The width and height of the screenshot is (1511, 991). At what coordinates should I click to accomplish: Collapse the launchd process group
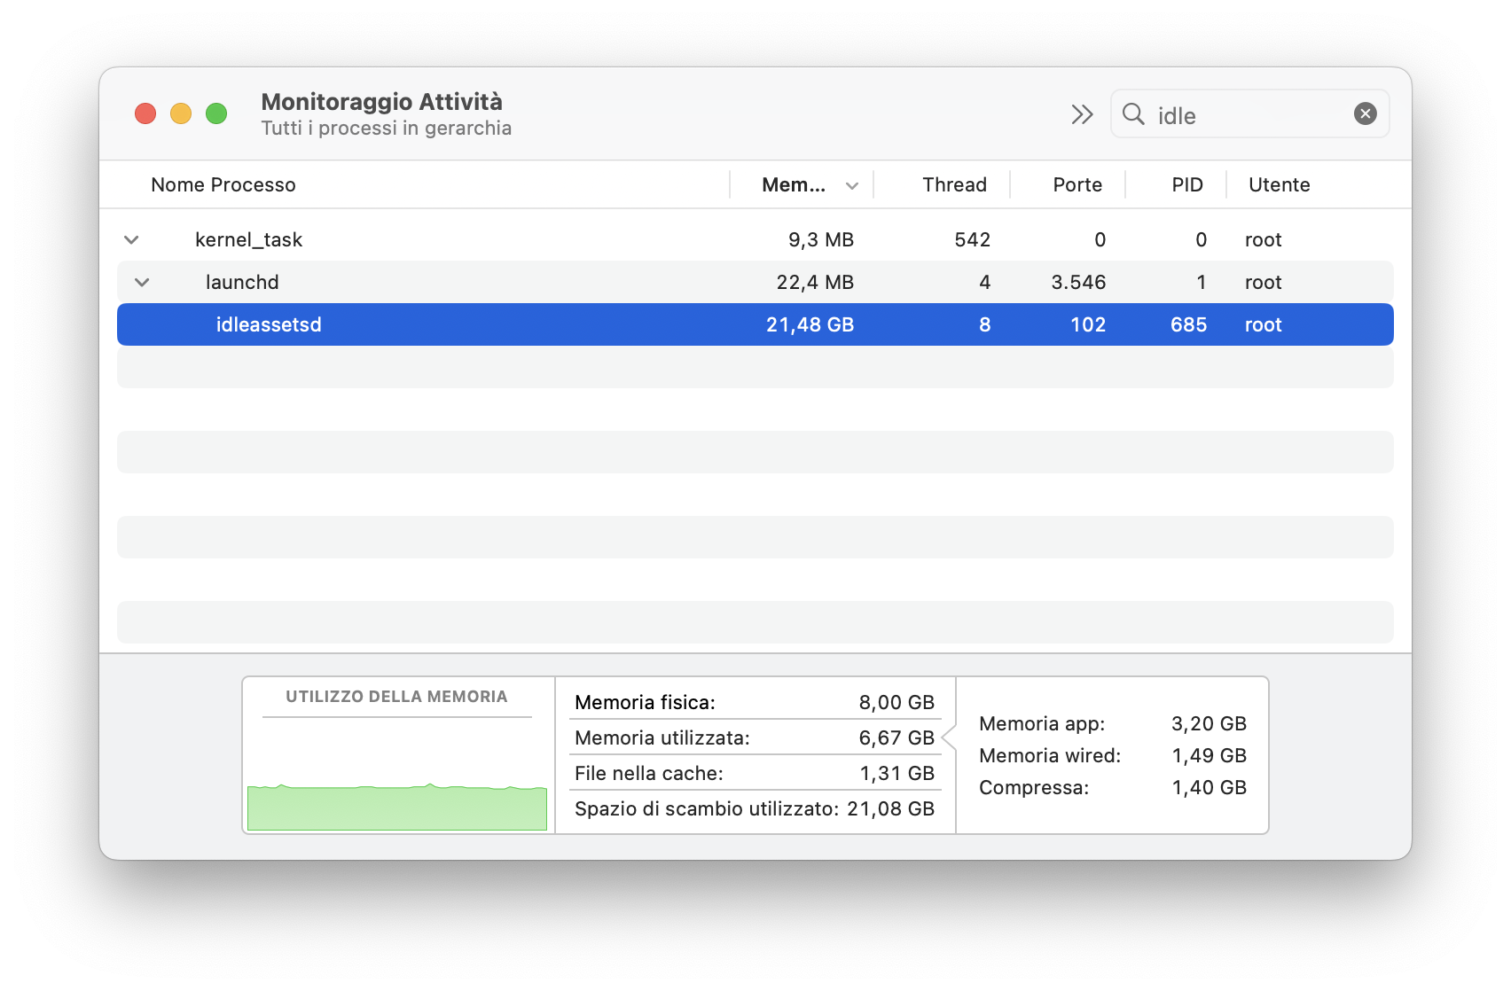tap(142, 282)
